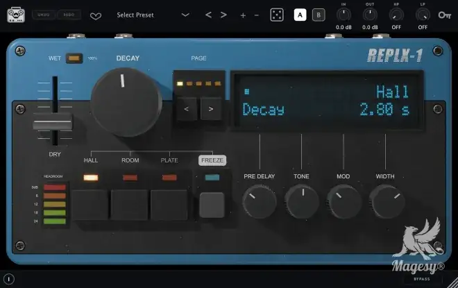This screenshot has width=458, height=288.
Task: Click the LP filter knob
Action: click(423, 15)
